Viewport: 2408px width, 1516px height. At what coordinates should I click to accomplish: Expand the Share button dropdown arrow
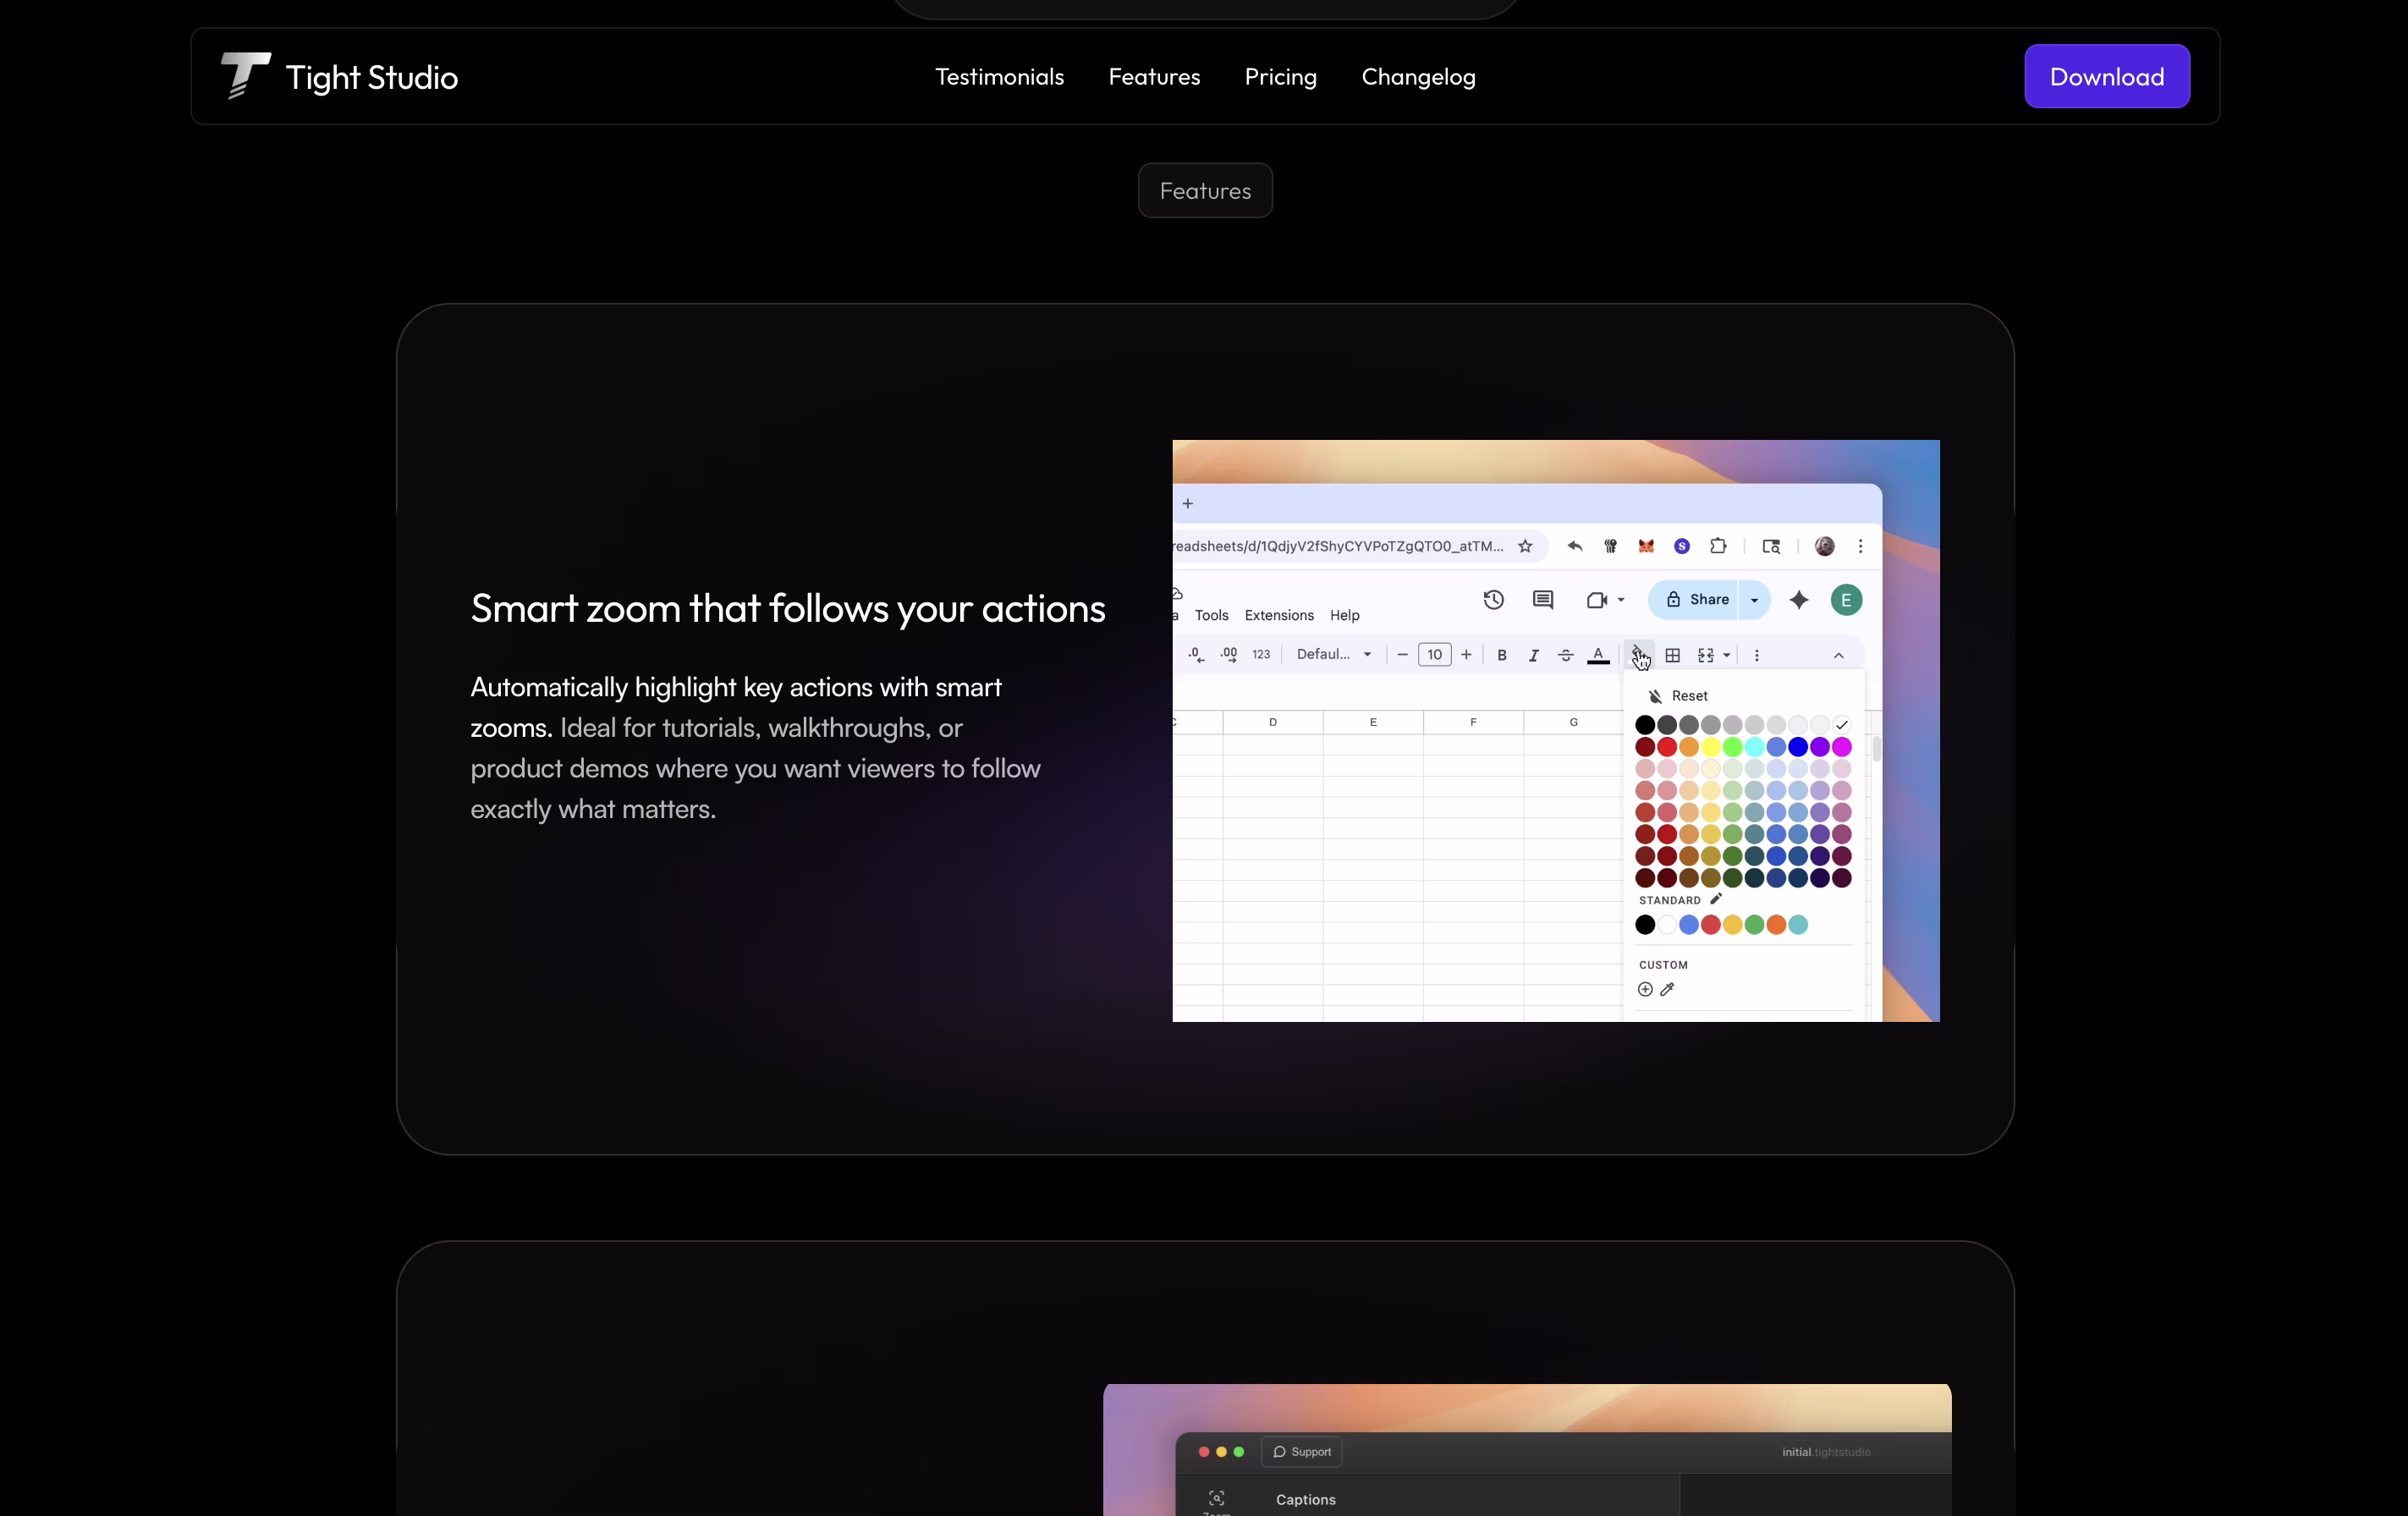pyautogui.click(x=1754, y=600)
